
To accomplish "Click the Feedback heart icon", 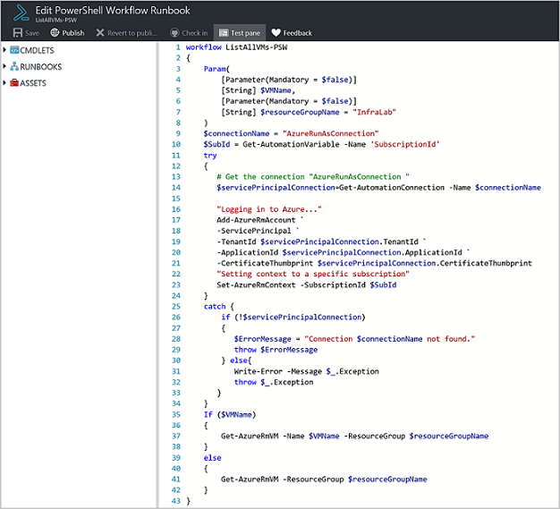I will (x=276, y=33).
